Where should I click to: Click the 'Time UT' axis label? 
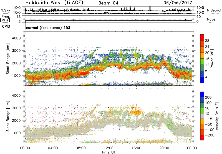[x=109, y=152]
